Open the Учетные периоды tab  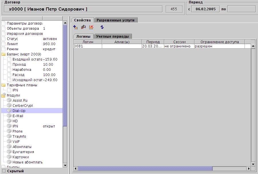click(113, 36)
